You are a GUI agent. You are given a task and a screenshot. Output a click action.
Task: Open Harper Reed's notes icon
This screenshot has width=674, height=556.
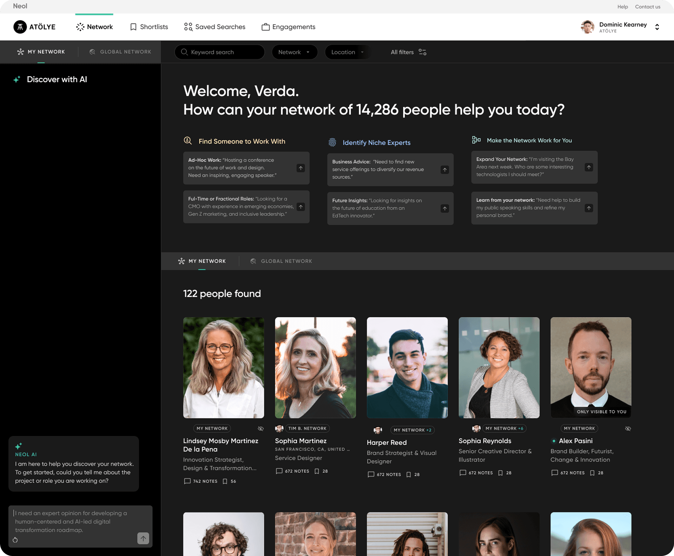[x=371, y=475]
